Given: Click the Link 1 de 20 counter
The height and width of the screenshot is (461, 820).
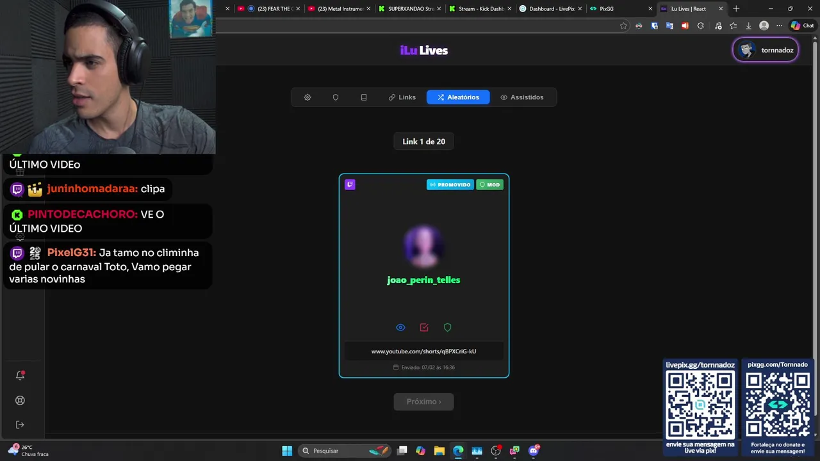Looking at the screenshot, I should [423, 142].
